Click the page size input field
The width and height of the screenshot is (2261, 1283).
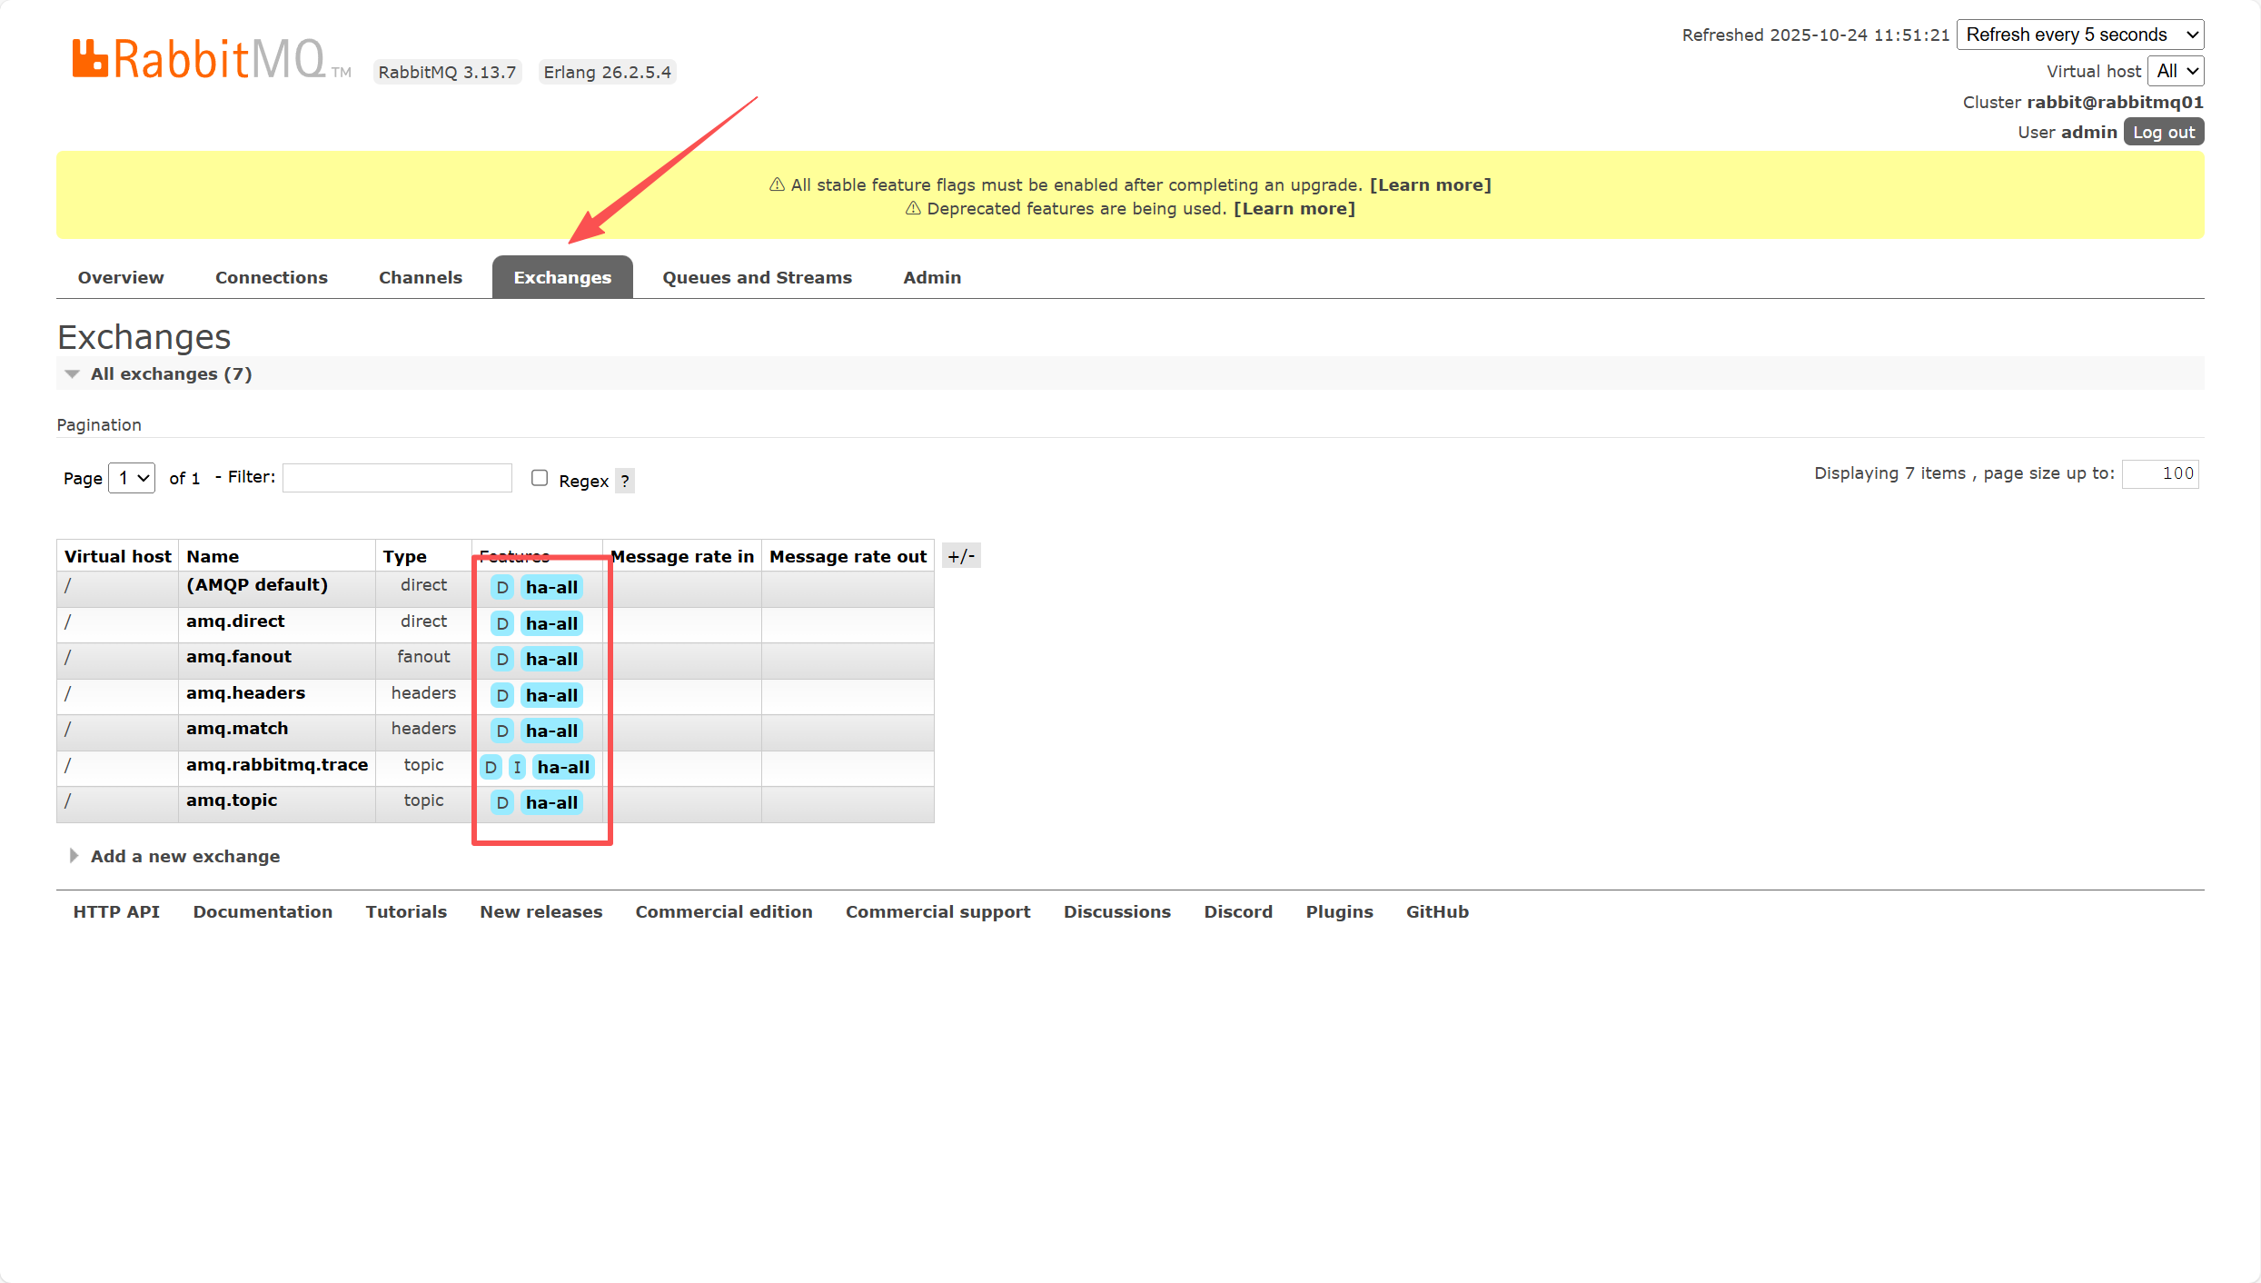coord(2160,473)
